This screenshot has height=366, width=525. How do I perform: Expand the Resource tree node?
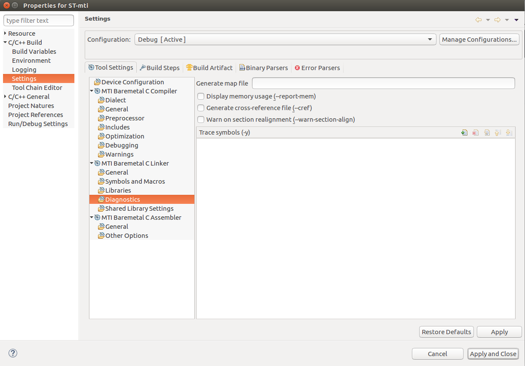point(5,34)
